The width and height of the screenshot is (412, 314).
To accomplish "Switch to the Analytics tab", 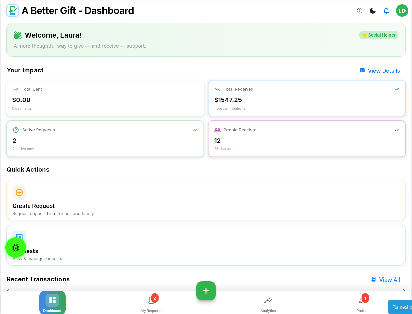I will pyautogui.click(x=268, y=303).
